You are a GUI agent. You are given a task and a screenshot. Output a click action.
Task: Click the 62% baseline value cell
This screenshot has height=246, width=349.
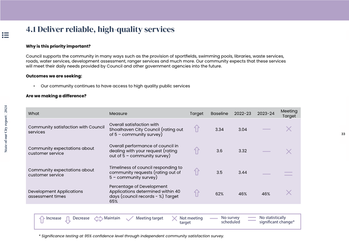(x=219, y=194)
